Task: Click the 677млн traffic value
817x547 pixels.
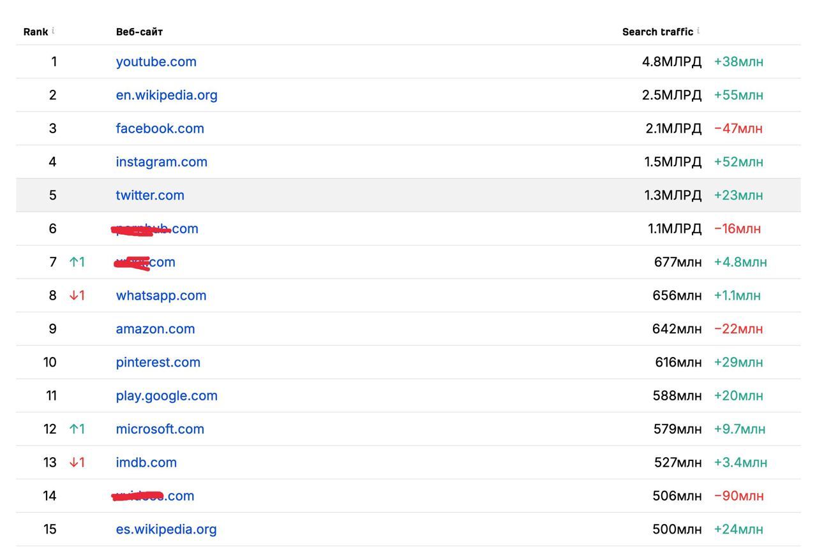Action: pyautogui.click(x=677, y=262)
